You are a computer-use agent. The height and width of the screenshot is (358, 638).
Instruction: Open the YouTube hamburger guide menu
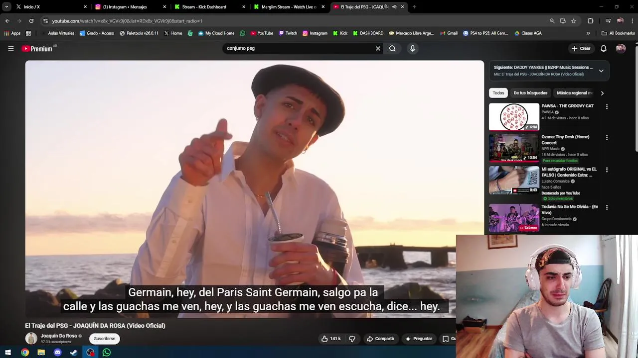pyautogui.click(x=10, y=48)
